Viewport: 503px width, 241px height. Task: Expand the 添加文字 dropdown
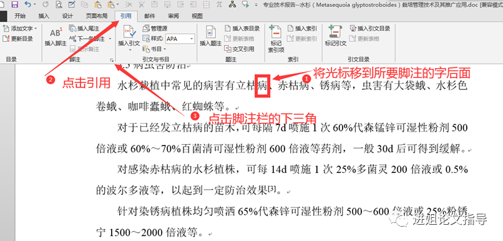point(36,29)
